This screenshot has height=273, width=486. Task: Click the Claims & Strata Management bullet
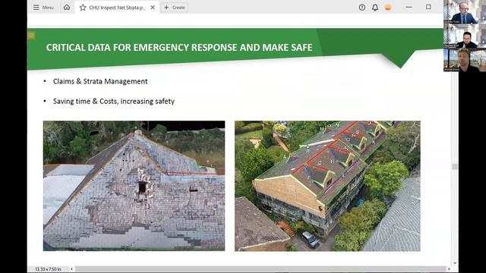point(100,81)
